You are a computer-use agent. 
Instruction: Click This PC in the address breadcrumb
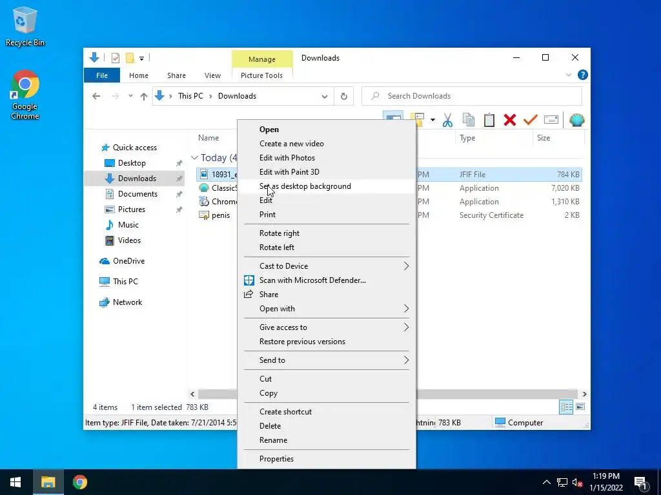[190, 96]
